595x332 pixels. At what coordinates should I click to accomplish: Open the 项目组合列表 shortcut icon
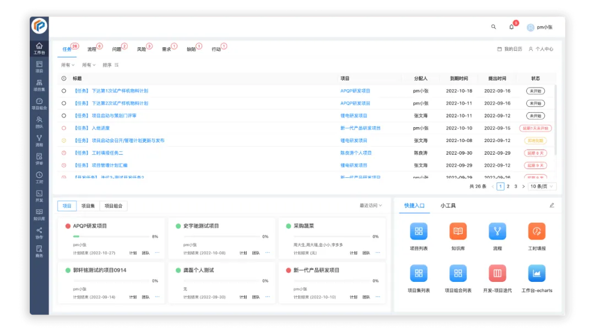coord(458,273)
